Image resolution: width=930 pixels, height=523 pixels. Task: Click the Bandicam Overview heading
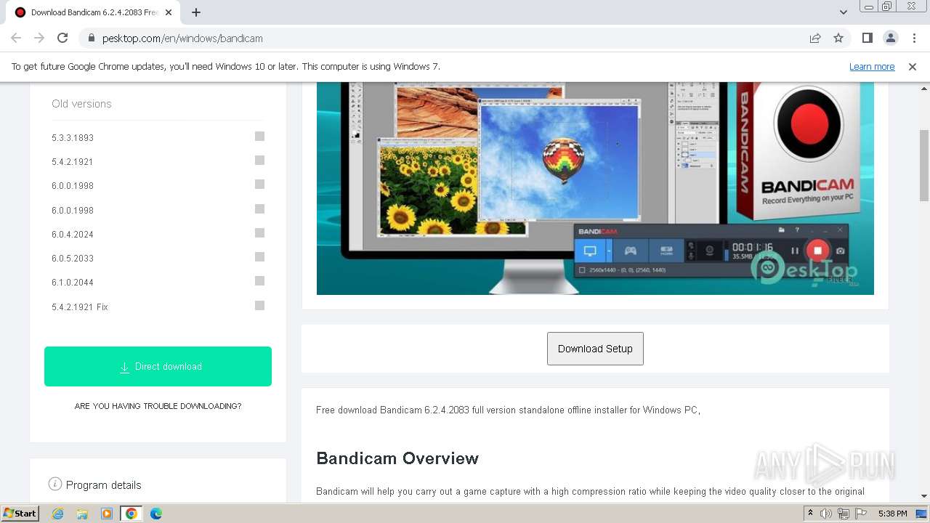[397, 458]
